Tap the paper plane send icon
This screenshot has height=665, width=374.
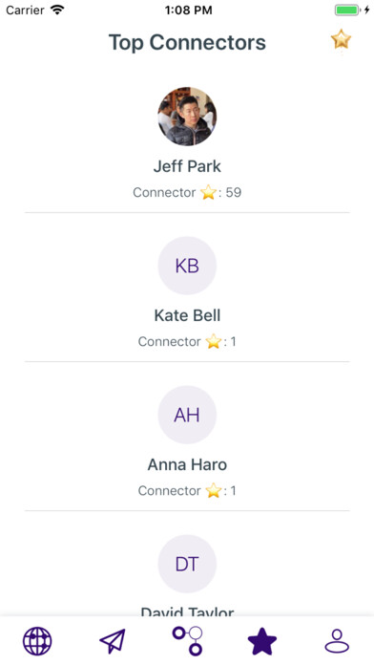tap(113, 641)
